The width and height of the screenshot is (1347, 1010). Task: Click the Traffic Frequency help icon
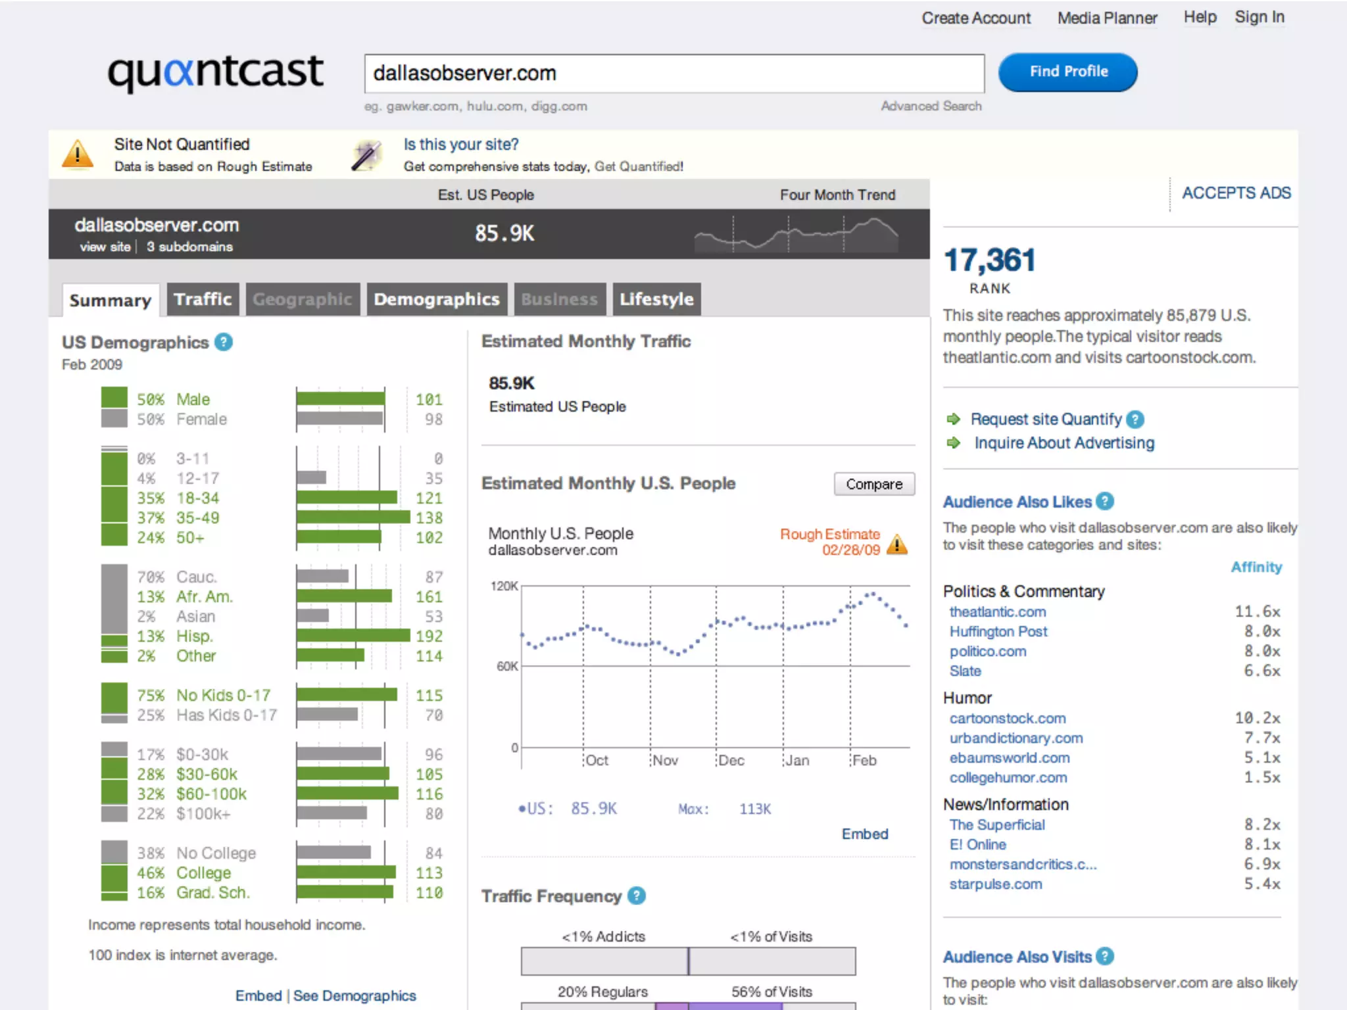pos(636,896)
